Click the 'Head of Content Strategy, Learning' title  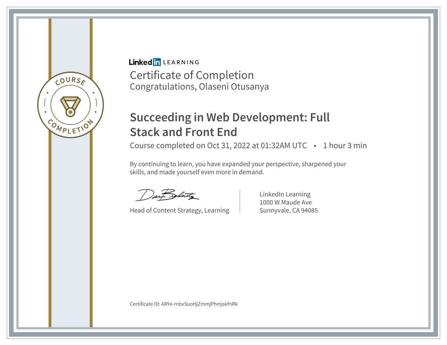tap(180, 211)
